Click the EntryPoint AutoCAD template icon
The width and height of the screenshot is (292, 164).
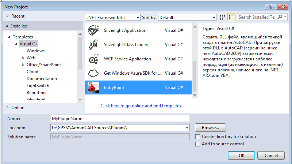[x=94, y=87]
